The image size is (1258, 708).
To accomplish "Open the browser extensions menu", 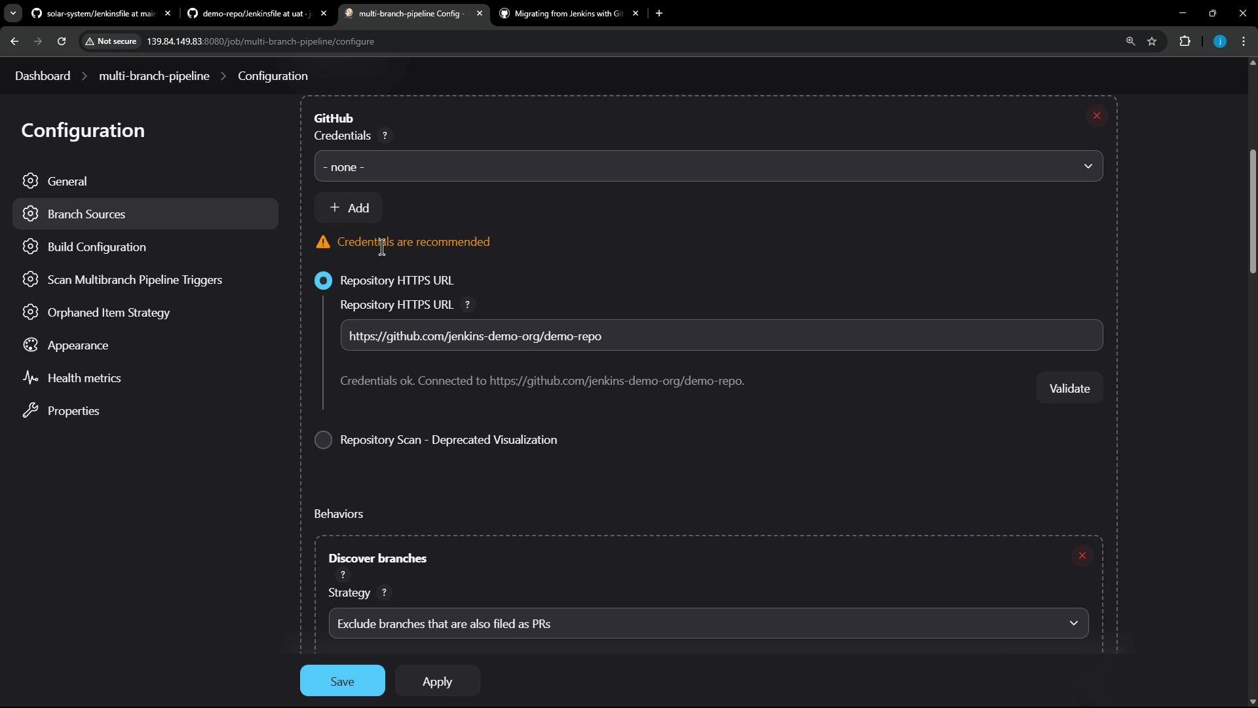I will point(1185,41).
